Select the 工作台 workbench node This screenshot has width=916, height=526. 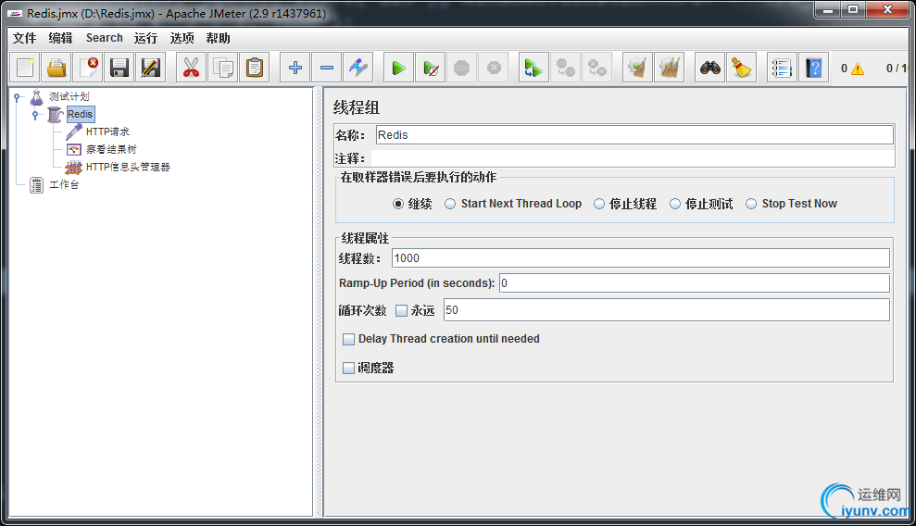64,184
